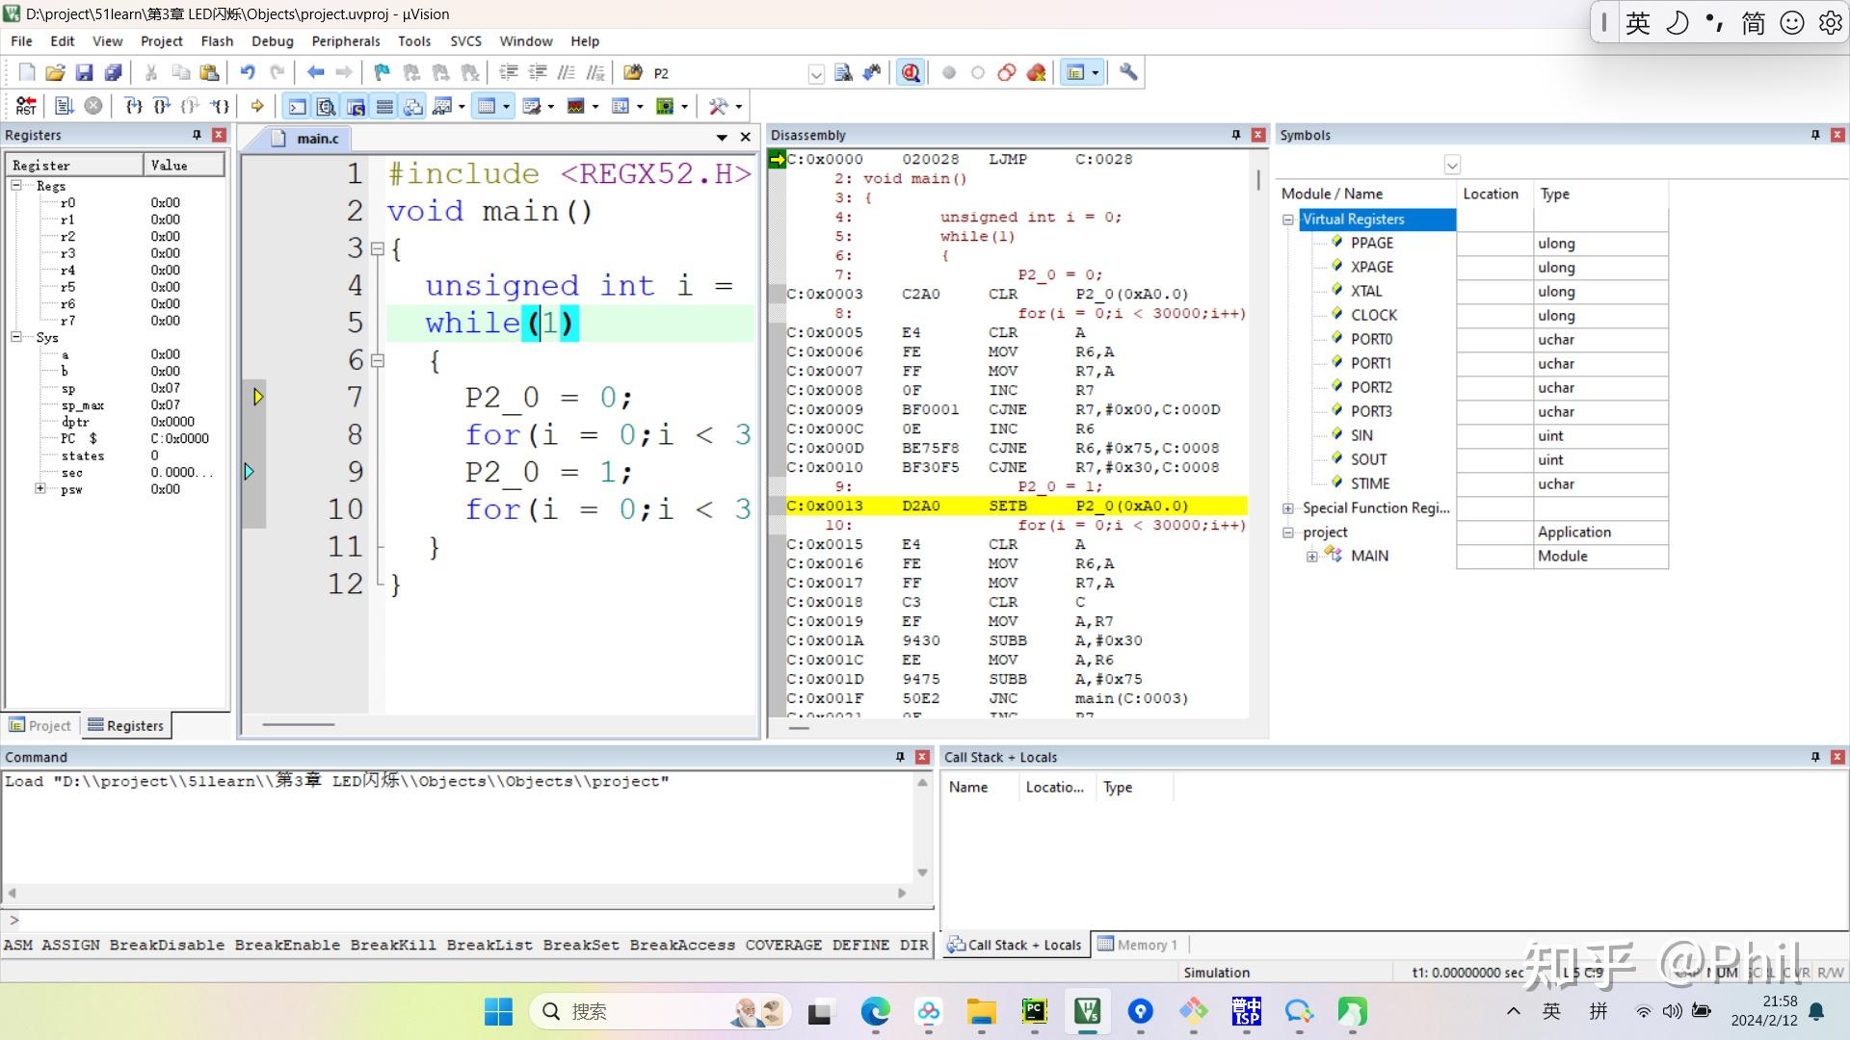Toggle the Command Window view button
The image size is (1850, 1040).
298,106
